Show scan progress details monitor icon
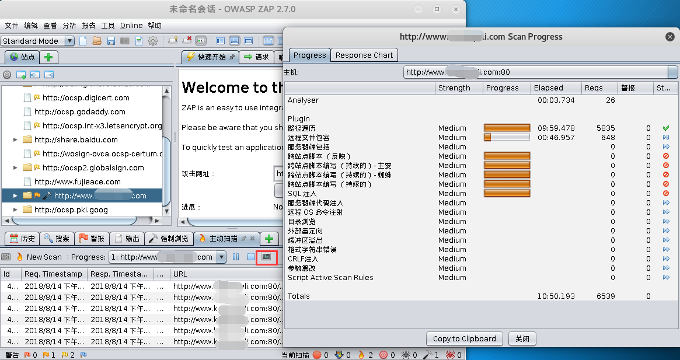Screen dimensions: 680x360 tap(266, 257)
